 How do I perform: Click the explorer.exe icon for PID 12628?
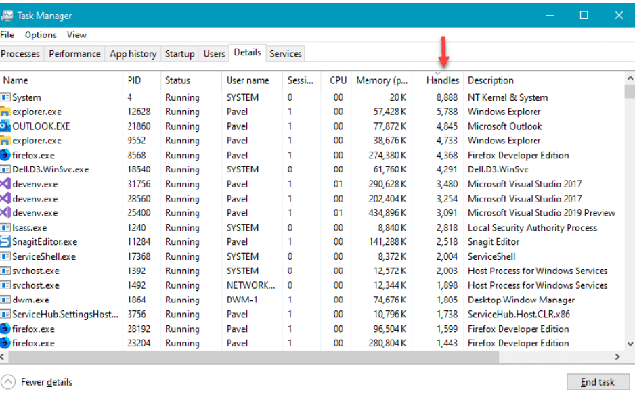pos(5,112)
